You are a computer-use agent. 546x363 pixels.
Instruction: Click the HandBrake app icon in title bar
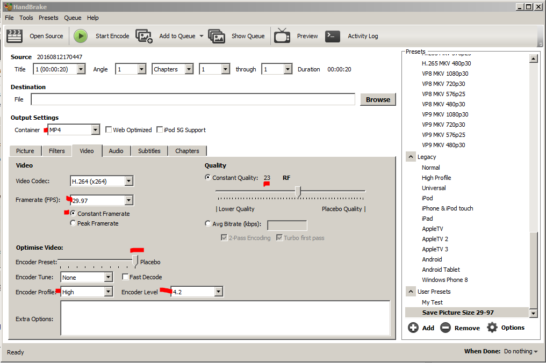coord(8,6)
